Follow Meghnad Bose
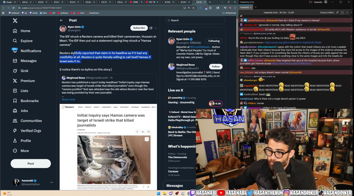The height and width of the screenshot is (196, 354). (216, 67)
